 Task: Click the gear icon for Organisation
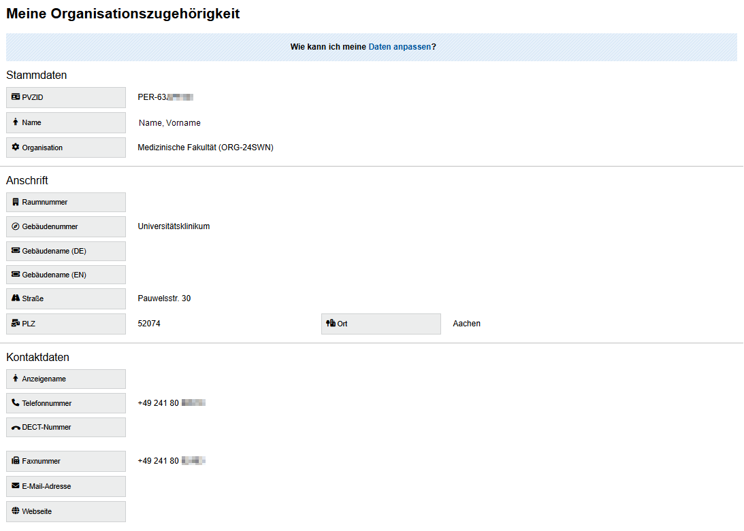click(15, 147)
